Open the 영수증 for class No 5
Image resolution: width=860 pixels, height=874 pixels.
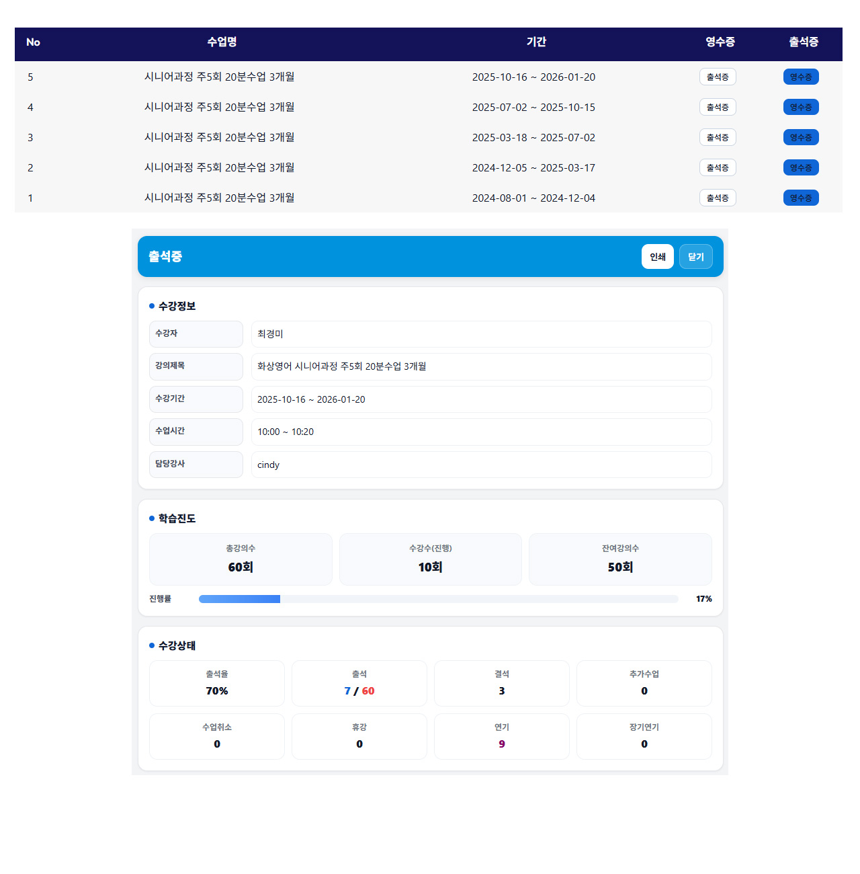pos(801,77)
